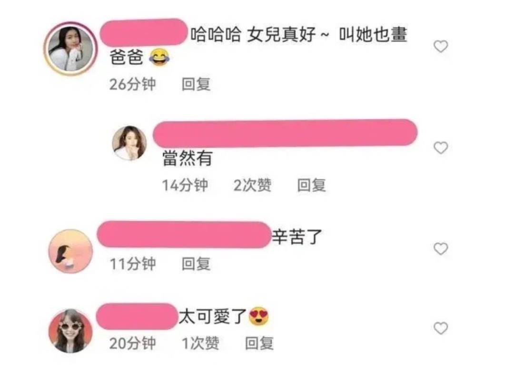Image resolution: width=514 pixels, height=365 pixels.
Task: Like the "辛苦了" comment via its heart
Action: tap(441, 249)
